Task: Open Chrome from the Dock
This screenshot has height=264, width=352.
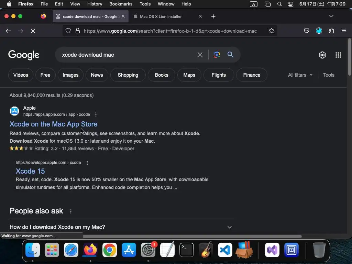Action: [110, 250]
